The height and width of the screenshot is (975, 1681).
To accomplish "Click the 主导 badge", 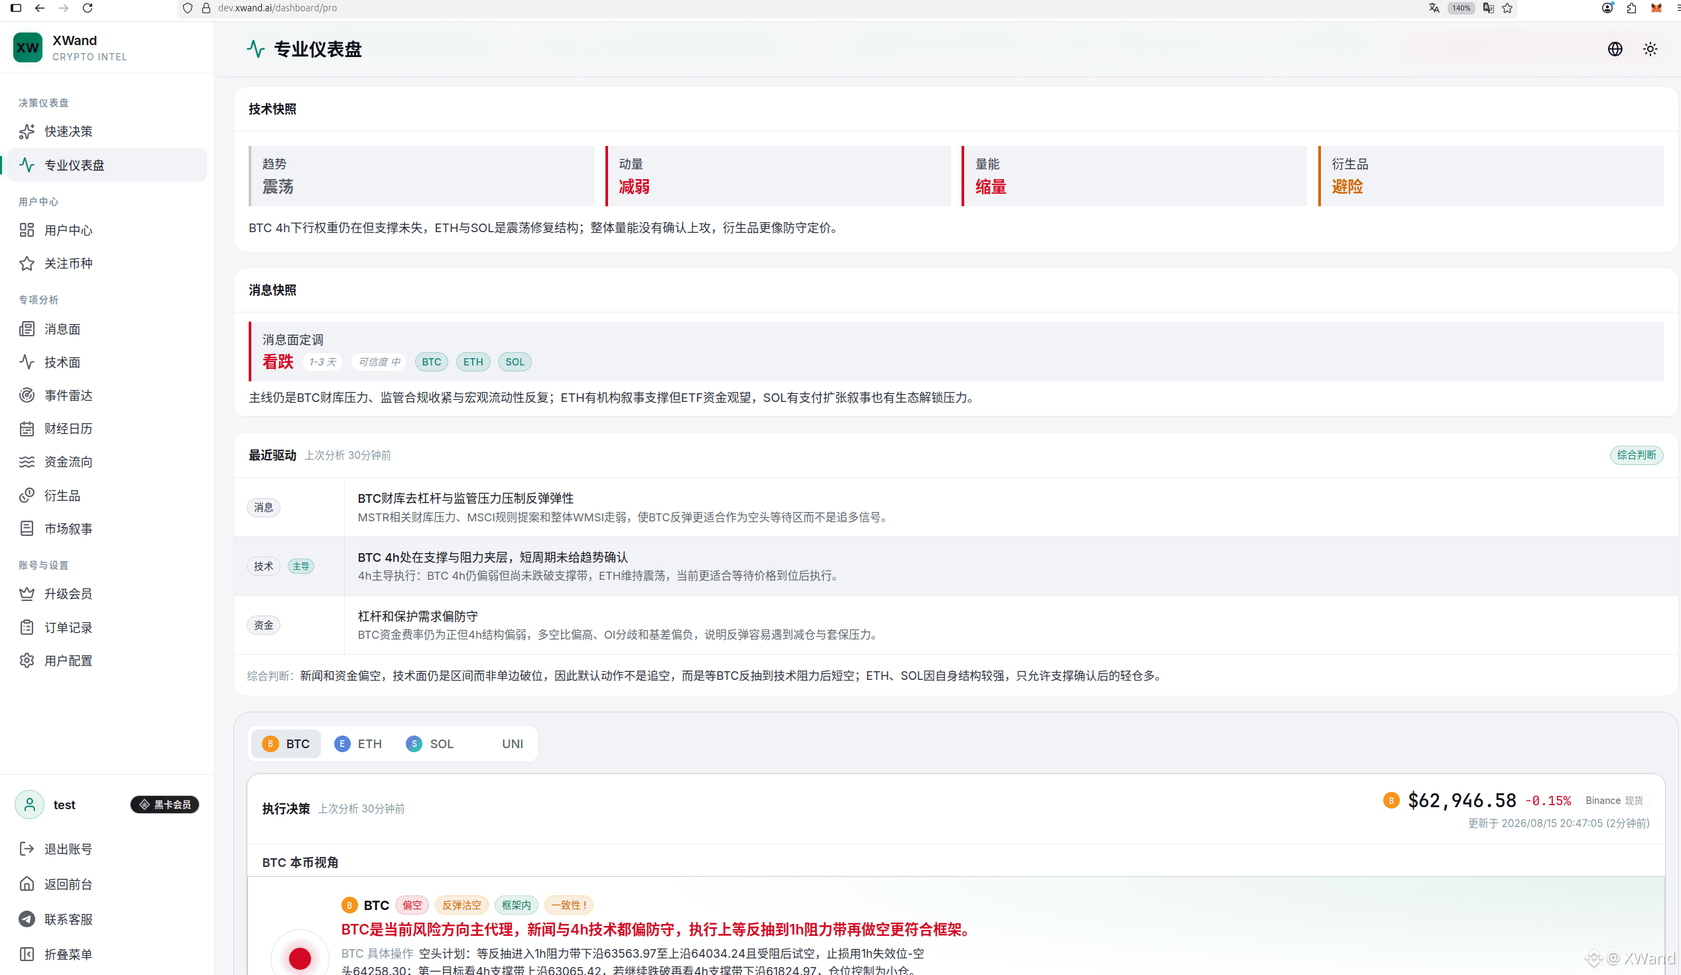I will (301, 566).
